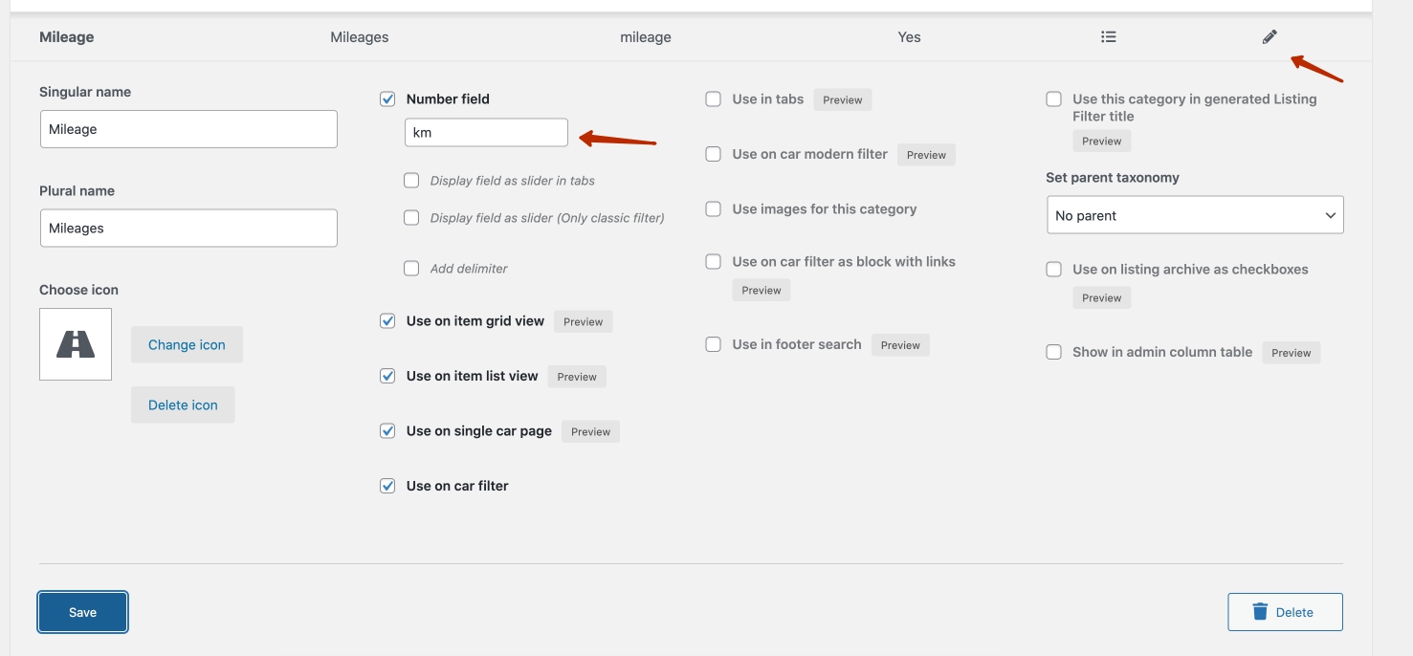Open Preview next to Use in footer search

pyautogui.click(x=899, y=345)
